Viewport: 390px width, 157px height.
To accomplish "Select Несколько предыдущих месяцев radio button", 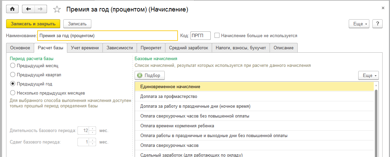I will [13, 93].
